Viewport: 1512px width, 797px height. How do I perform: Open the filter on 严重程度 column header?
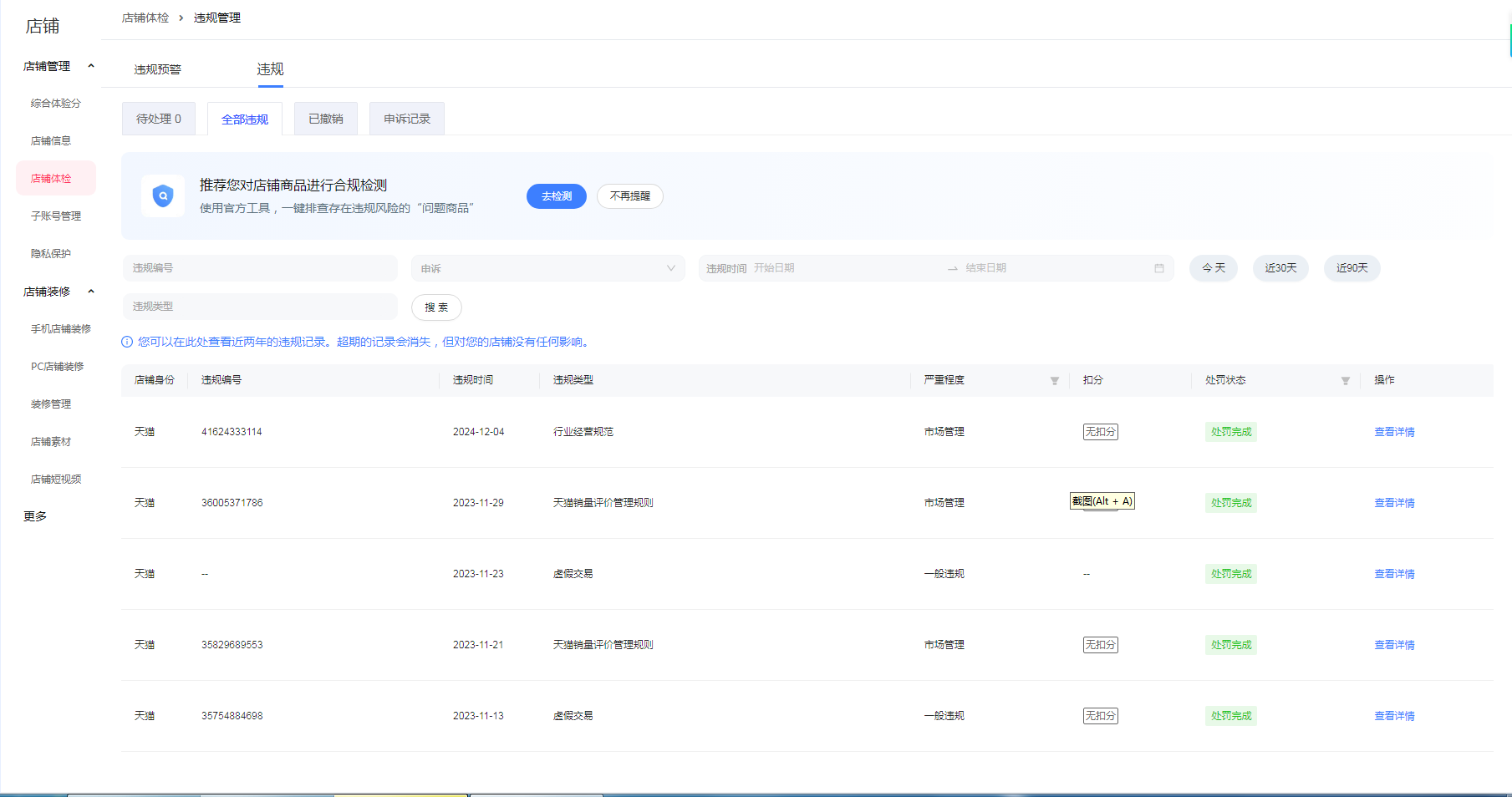point(1055,380)
